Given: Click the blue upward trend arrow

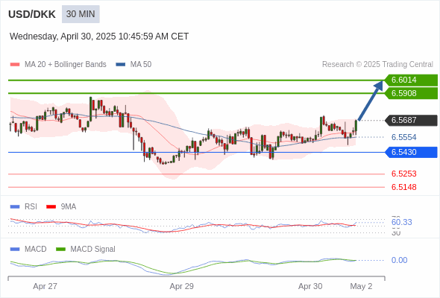Looking at the screenshot, I should click(x=371, y=101).
